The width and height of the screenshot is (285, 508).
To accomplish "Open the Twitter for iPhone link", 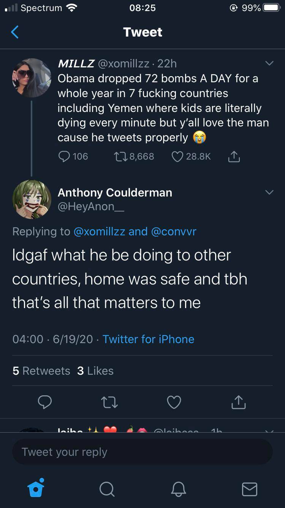I will point(148,339).
